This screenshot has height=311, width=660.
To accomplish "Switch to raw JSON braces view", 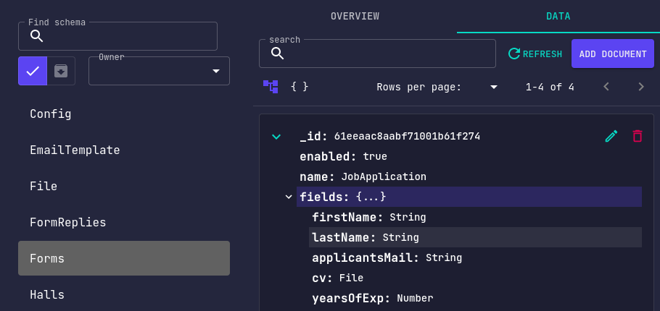I will point(300,87).
